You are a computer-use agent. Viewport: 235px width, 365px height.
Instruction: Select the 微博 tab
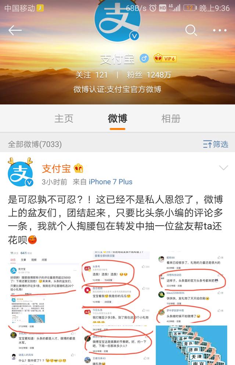point(117,118)
